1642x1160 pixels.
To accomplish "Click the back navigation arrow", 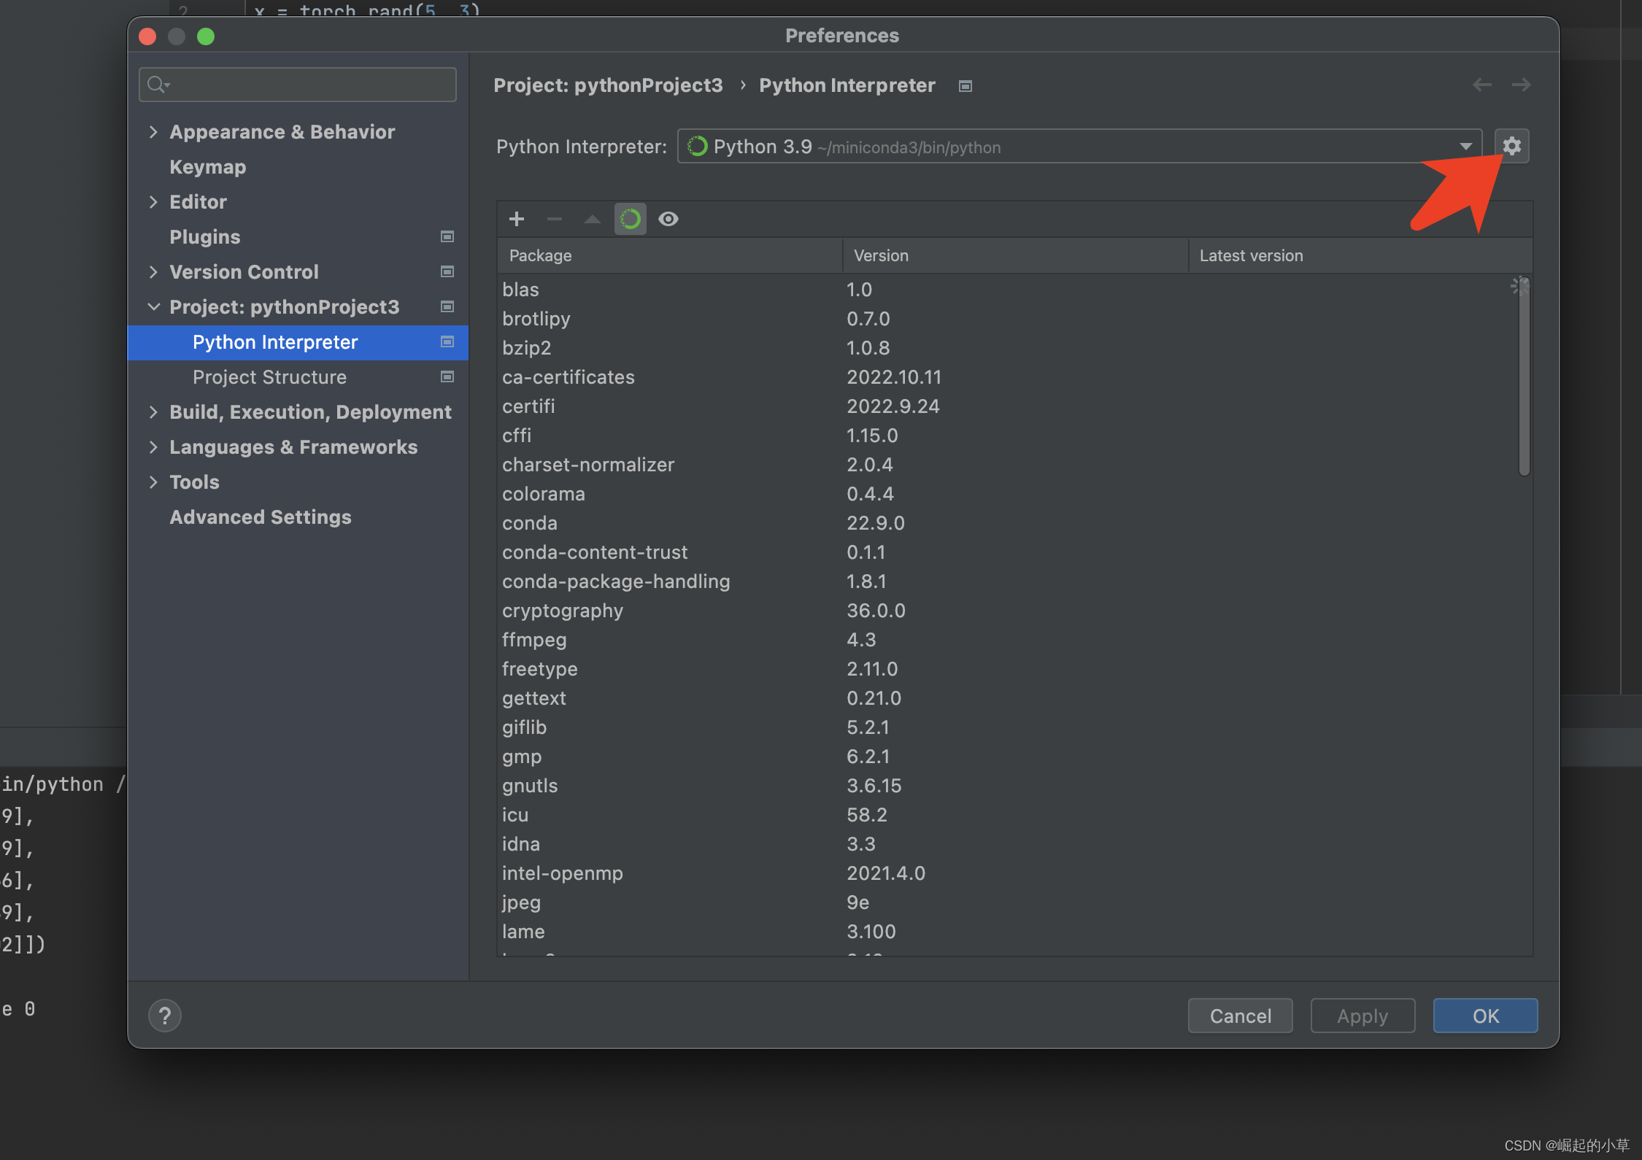I will [1481, 85].
